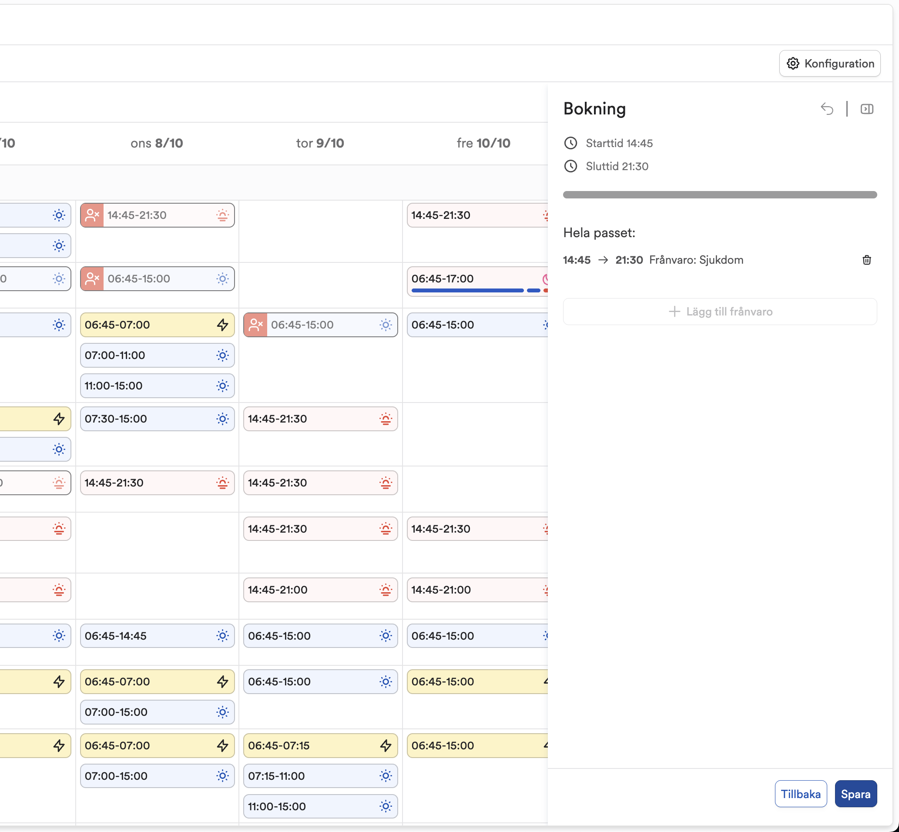The image size is (899, 832).
Task: Click lightning icon on Thursday 06:45-07:15 shift
Action: coord(386,745)
